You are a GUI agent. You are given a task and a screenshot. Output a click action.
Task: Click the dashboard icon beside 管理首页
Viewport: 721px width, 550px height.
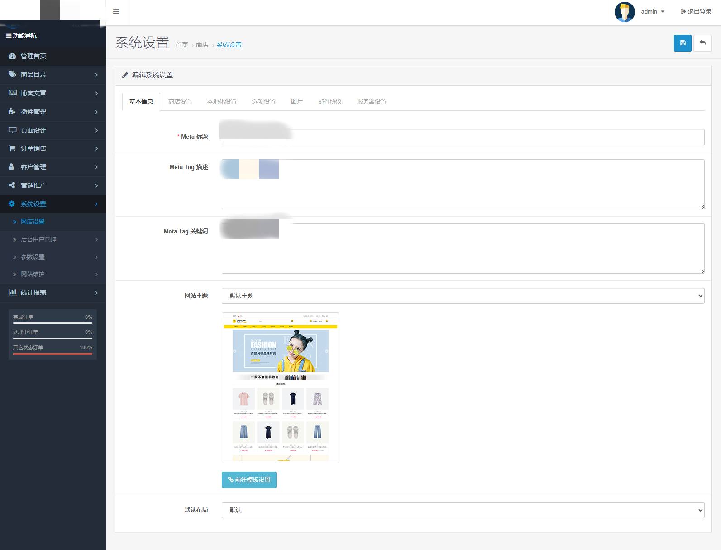click(x=12, y=56)
